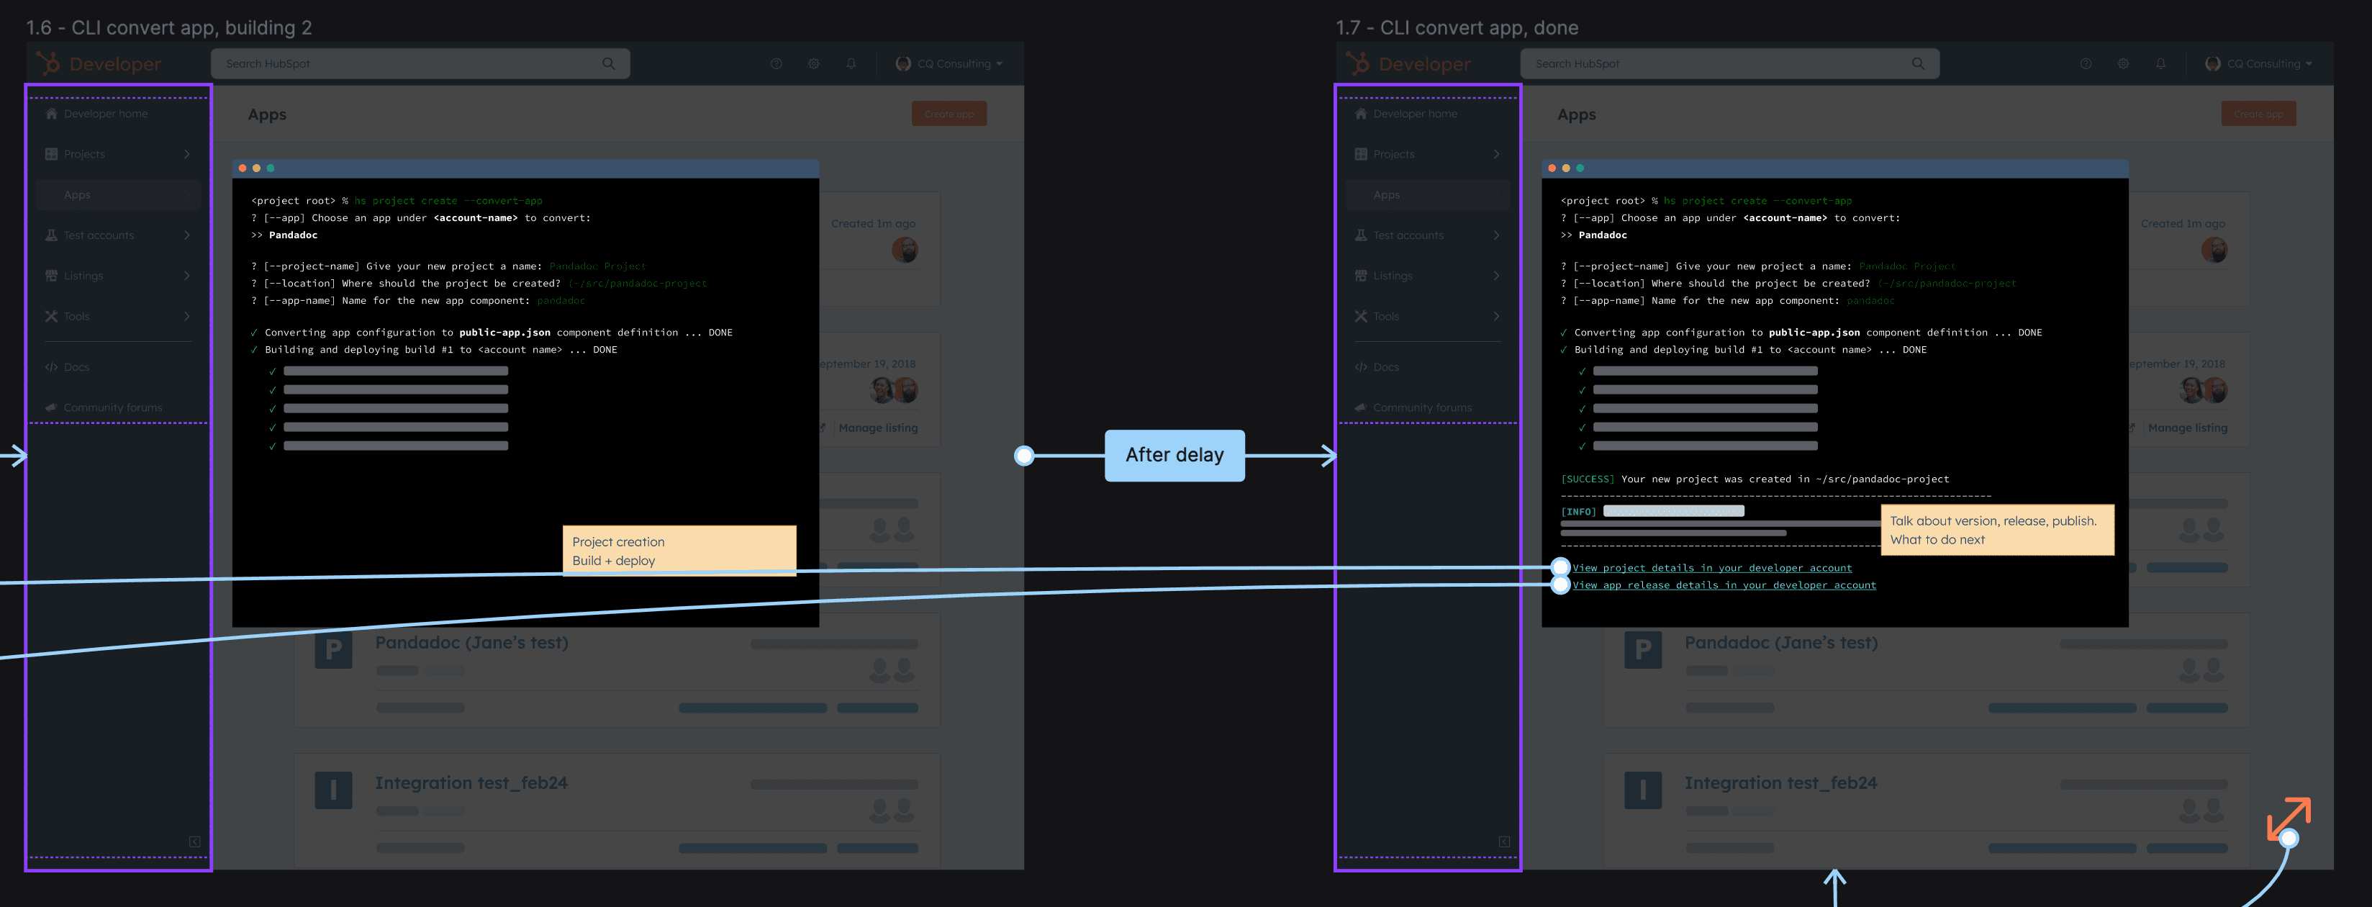Click the Developer home icon in frame 1.7 sidebar
This screenshot has height=907, width=2372.
(1361, 114)
